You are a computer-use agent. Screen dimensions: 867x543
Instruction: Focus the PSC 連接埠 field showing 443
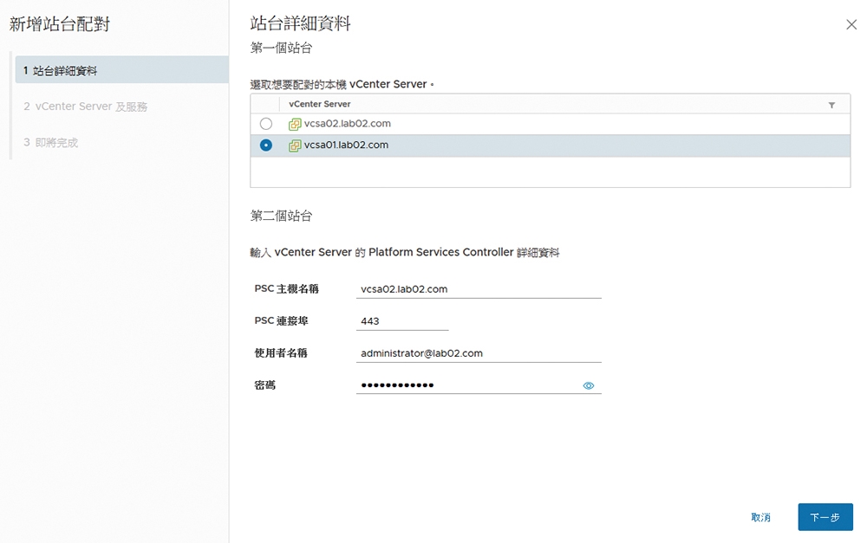[402, 321]
